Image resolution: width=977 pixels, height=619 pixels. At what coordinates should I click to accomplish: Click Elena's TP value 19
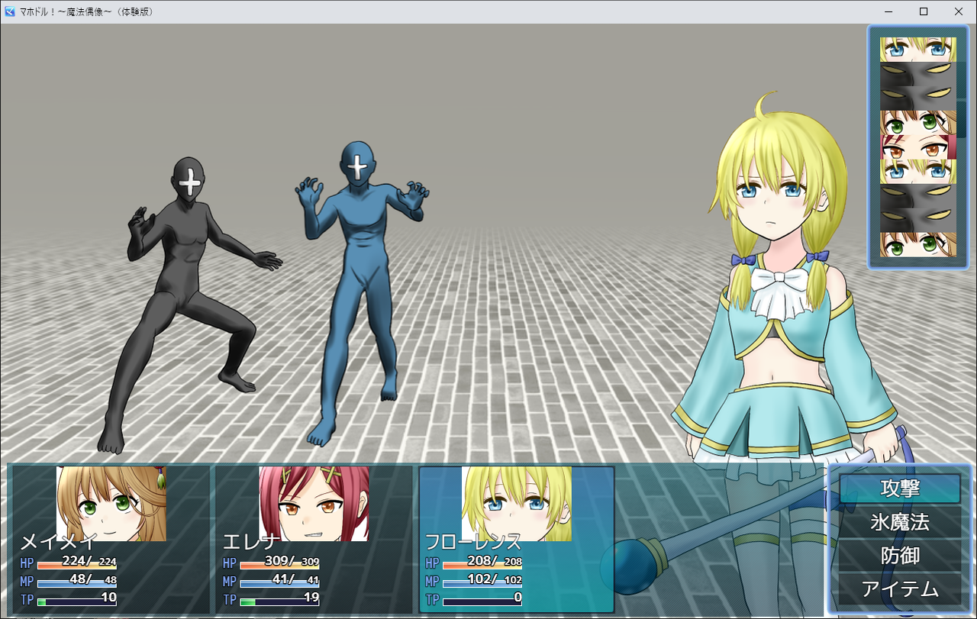[311, 598]
